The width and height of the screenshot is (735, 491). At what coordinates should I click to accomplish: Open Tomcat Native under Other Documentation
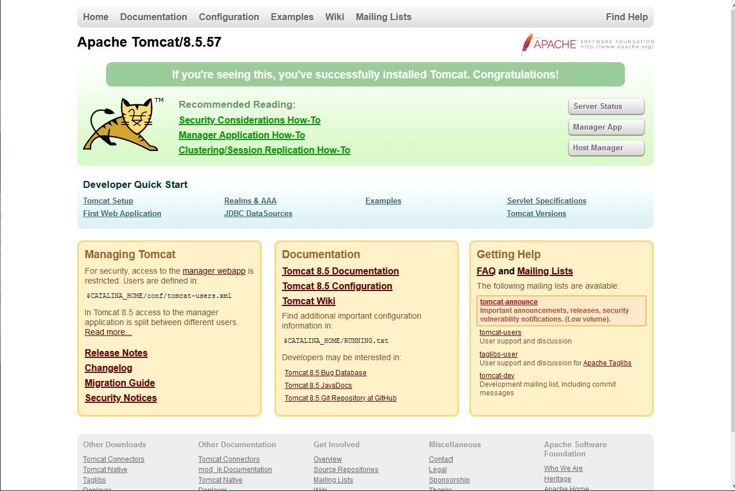220,480
